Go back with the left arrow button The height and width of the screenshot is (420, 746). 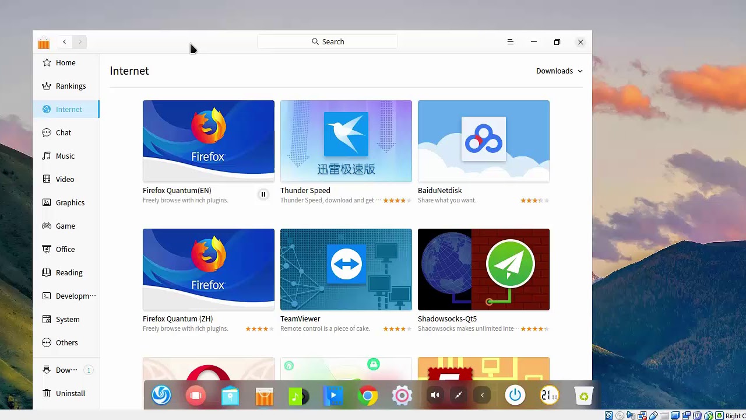[65, 42]
